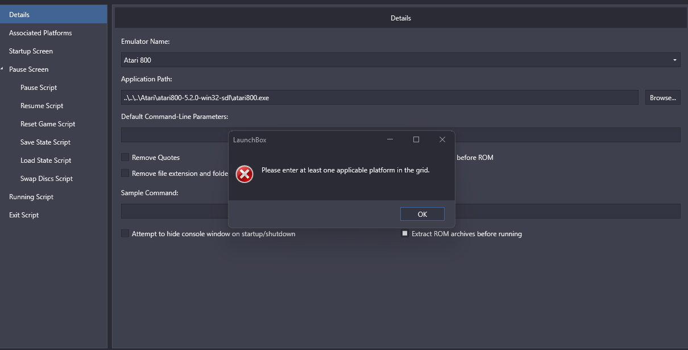Close the LaunchBox error dialog

tap(442, 139)
